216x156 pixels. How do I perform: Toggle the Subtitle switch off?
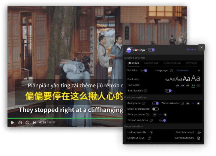144,71
